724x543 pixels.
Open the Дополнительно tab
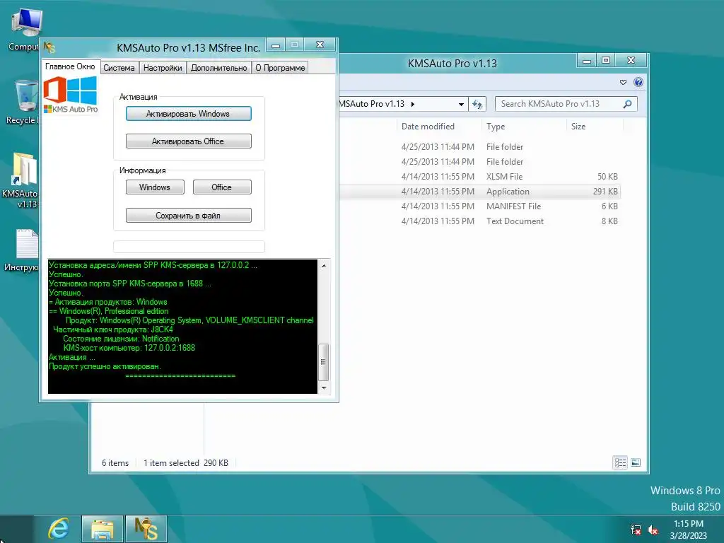pyautogui.click(x=219, y=68)
